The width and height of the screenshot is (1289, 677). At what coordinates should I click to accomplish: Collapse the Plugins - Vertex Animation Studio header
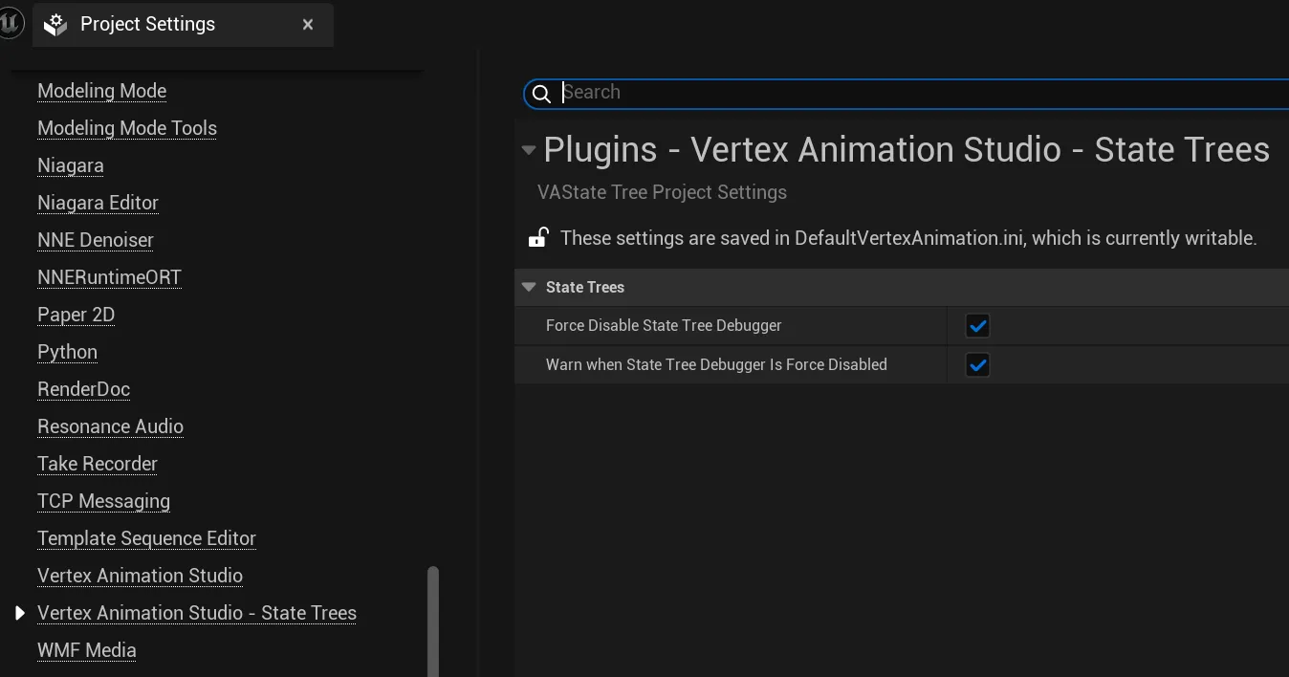529,150
